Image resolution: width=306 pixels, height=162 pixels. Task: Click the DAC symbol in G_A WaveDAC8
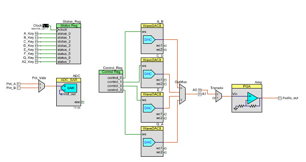coord(149,142)
